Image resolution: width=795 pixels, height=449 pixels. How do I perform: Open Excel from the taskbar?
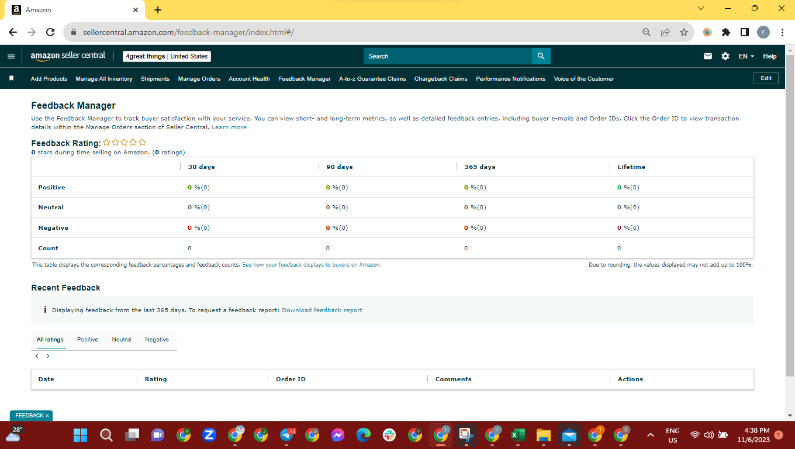point(517,435)
